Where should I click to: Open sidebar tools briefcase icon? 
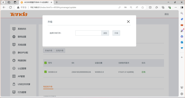[182, 25]
